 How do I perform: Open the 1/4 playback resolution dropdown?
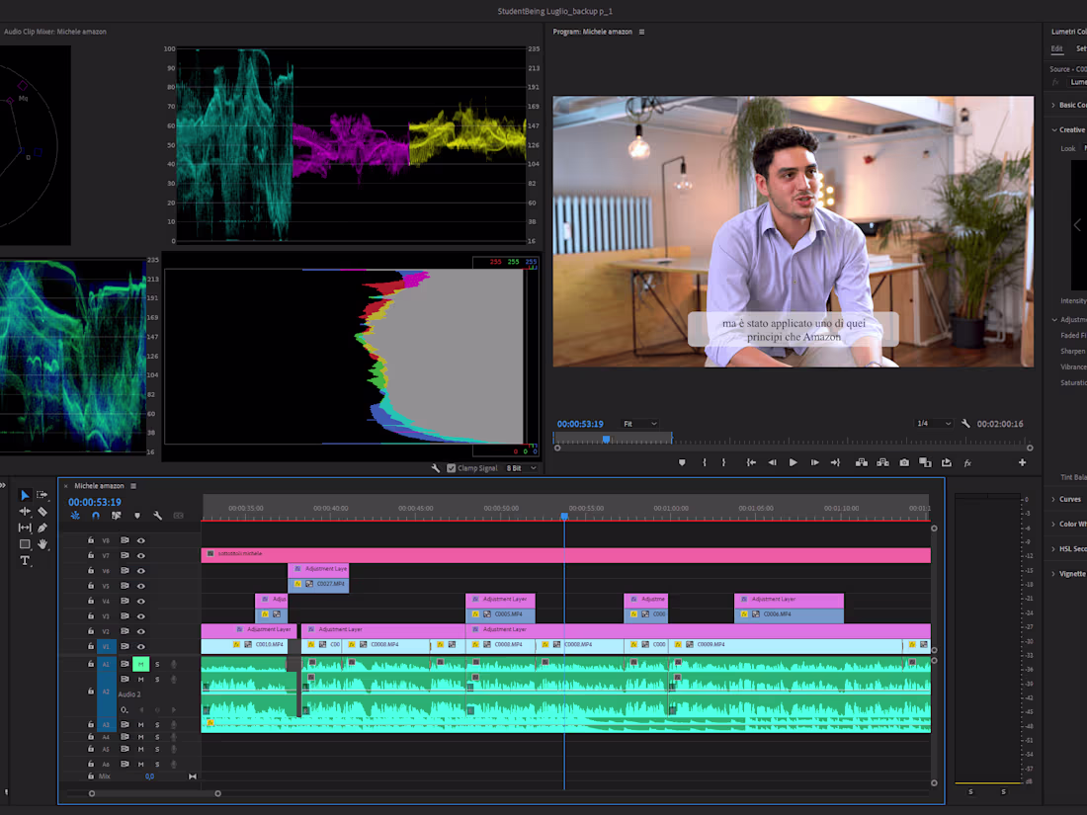(x=933, y=423)
